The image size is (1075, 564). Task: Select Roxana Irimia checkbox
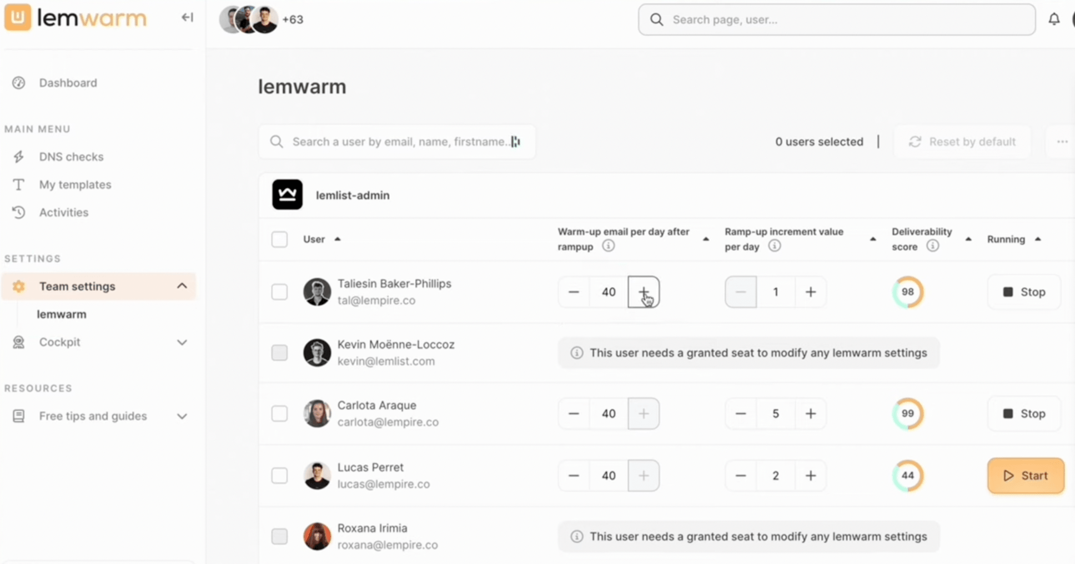[279, 536]
